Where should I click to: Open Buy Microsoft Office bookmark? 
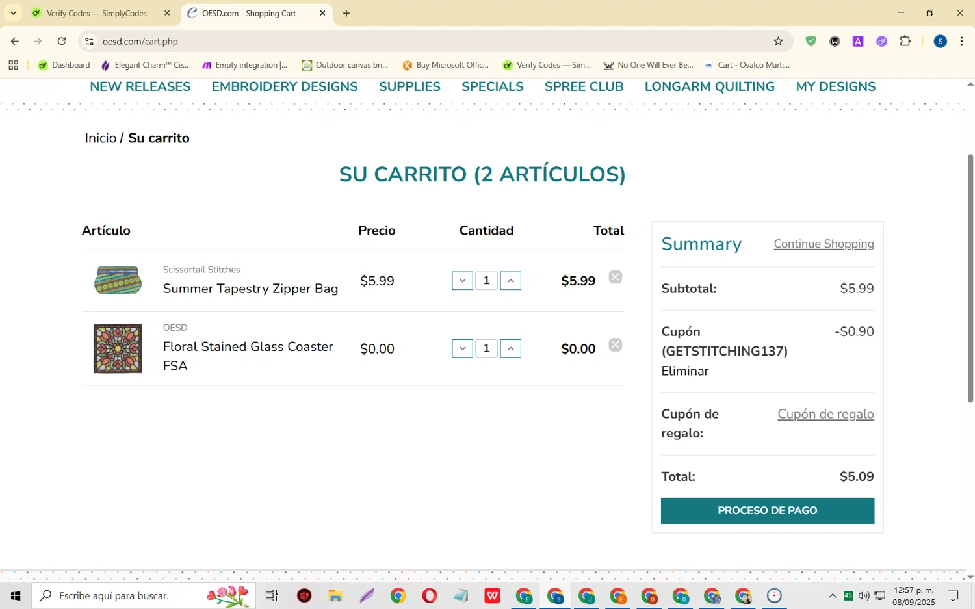click(x=445, y=65)
